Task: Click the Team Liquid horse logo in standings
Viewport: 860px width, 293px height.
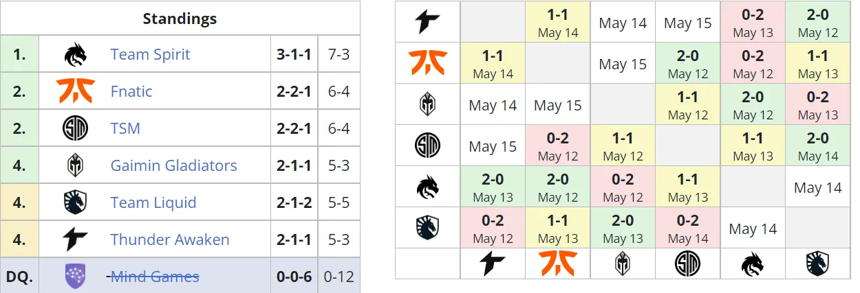Action: pyautogui.click(x=75, y=202)
